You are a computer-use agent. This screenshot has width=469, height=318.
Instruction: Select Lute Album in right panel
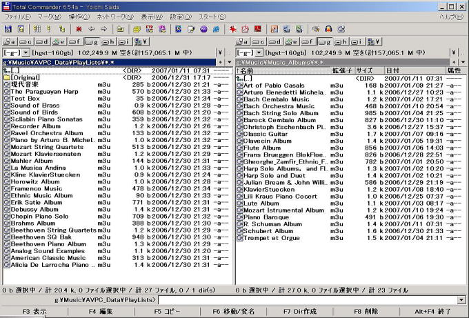coord(350,203)
